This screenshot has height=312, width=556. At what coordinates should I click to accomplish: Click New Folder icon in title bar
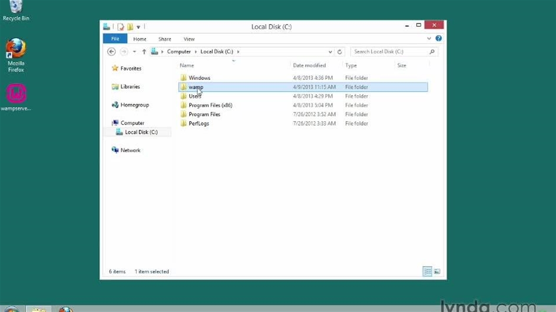(x=130, y=27)
